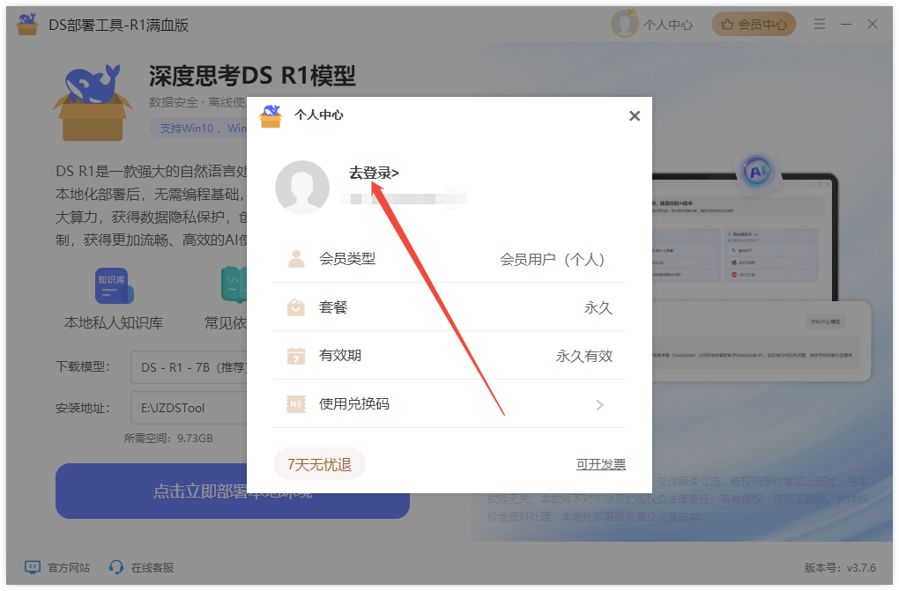Click the 套餐 package icon
This screenshot has height=591, width=899.
click(296, 307)
